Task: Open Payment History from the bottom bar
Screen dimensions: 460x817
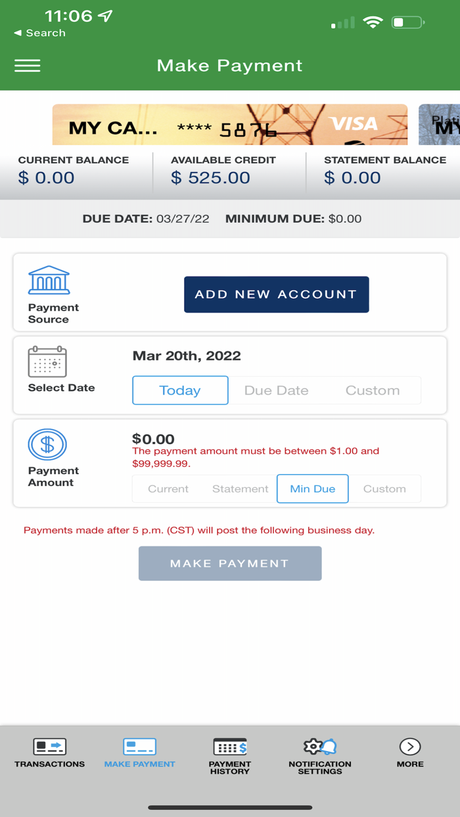Action: [229, 747]
